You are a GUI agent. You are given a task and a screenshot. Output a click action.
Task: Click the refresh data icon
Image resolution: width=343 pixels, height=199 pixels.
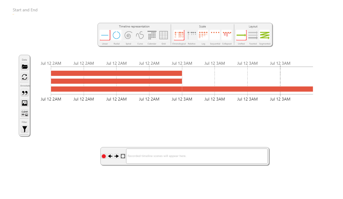tap(24, 77)
